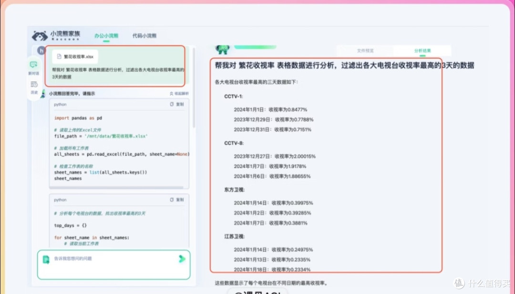Click the raccoon mascot above the results
515x294 pixels.
[222, 49]
